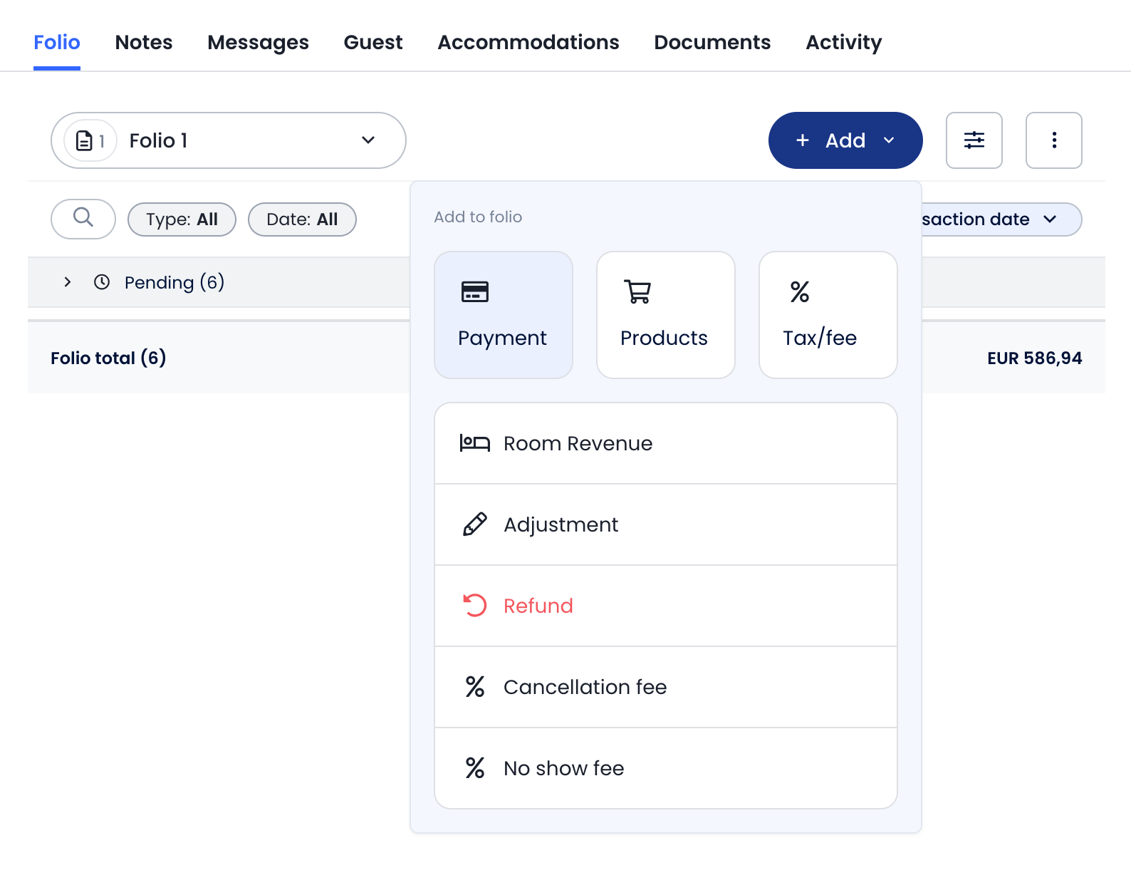Image resolution: width=1131 pixels, height=885 pixels.
Task: Choose Room Revenue from the list
Action: 665,443
